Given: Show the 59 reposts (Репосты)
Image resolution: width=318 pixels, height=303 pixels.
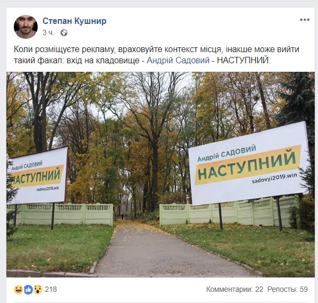Looking at the screenshot, I should [288, 289].
